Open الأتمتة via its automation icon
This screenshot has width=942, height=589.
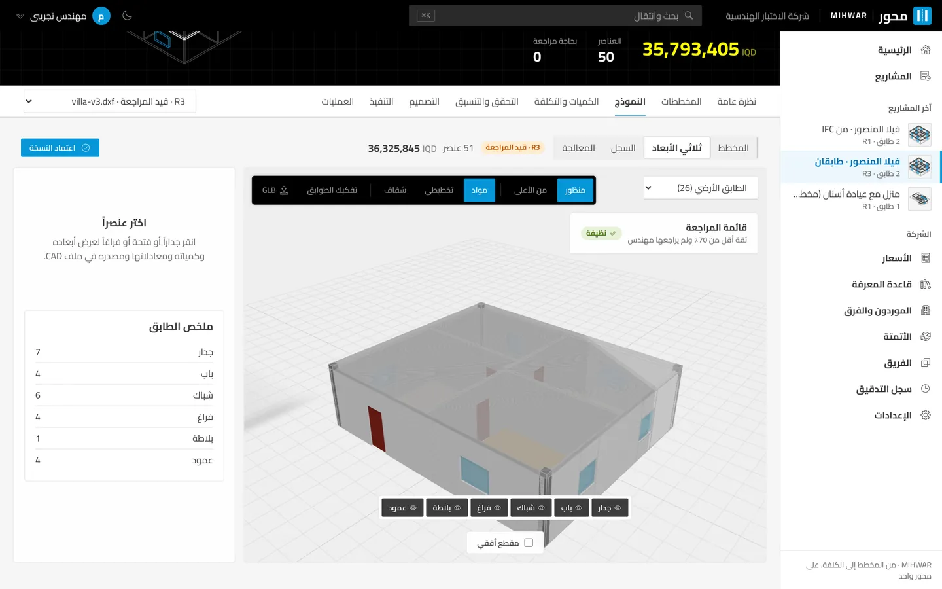pyautogui.click(x=925, y=336)
